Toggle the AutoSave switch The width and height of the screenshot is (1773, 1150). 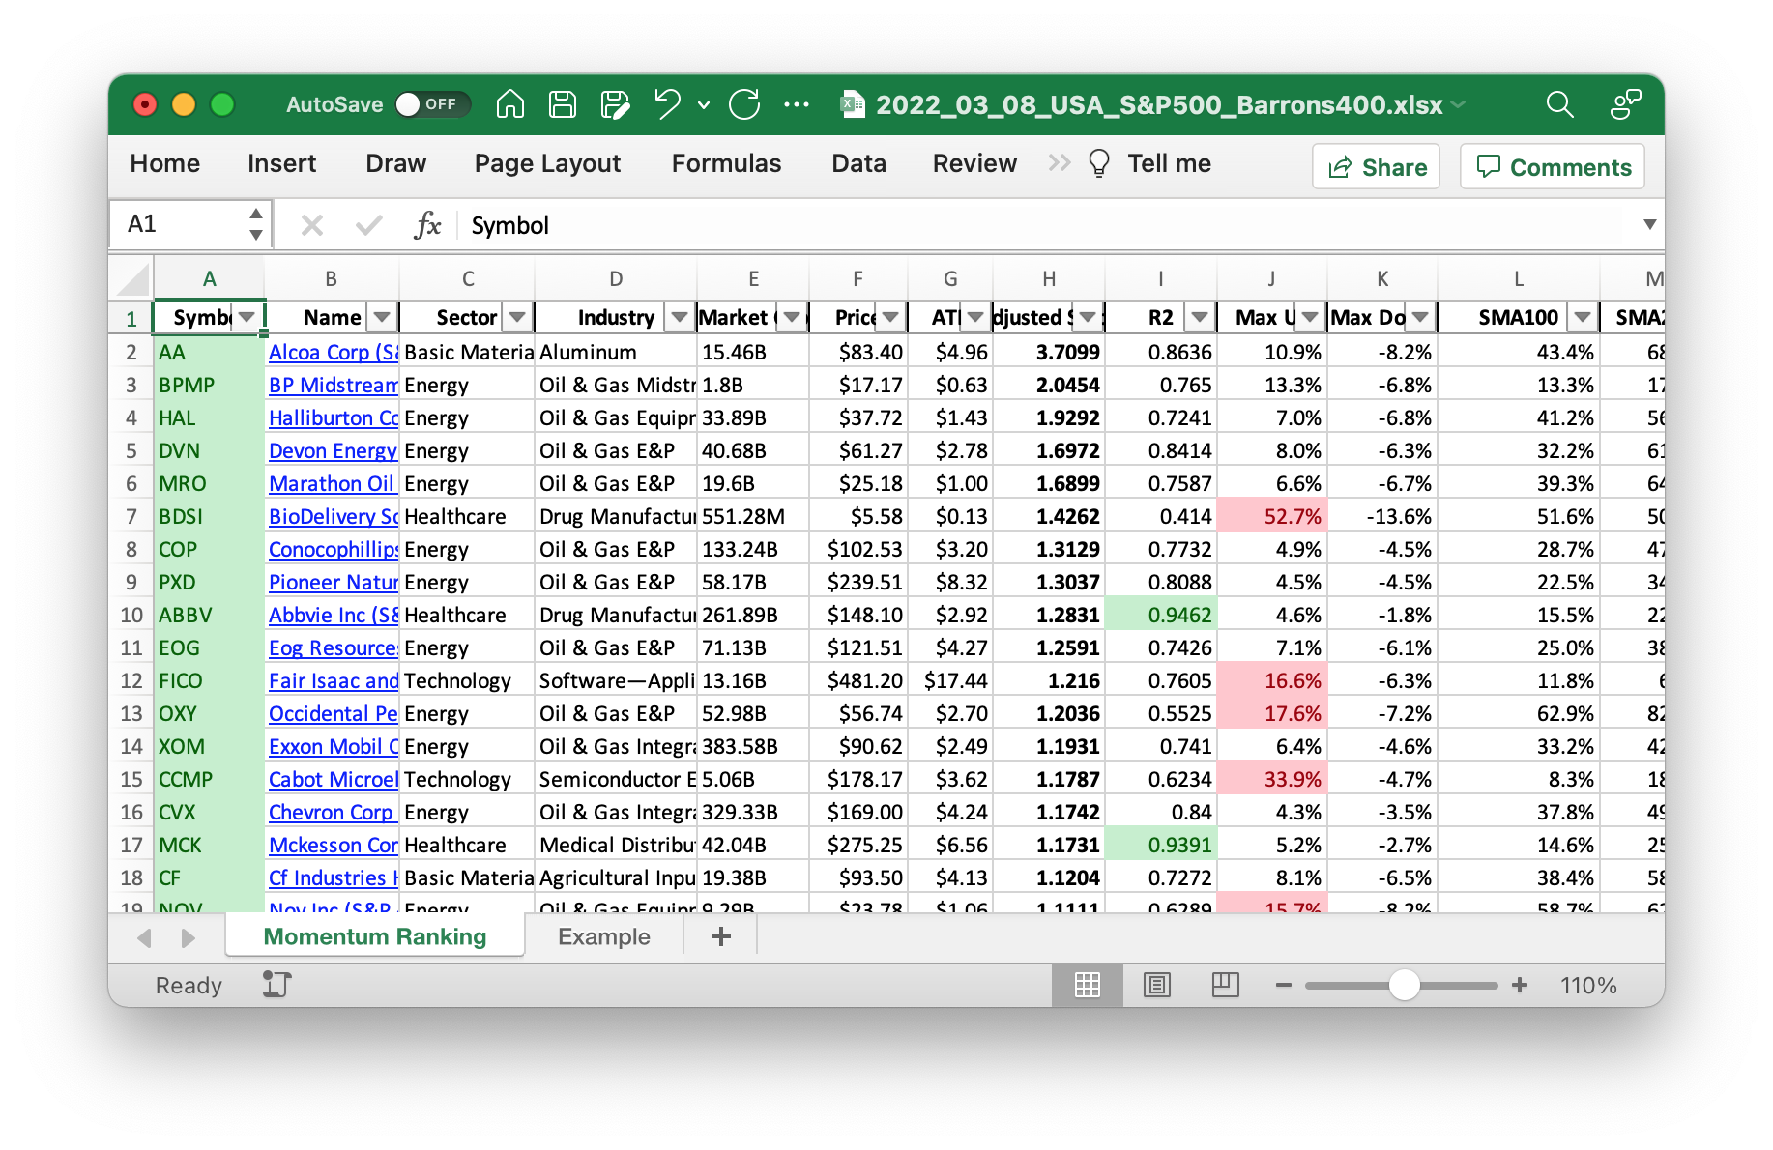[431, 104]
